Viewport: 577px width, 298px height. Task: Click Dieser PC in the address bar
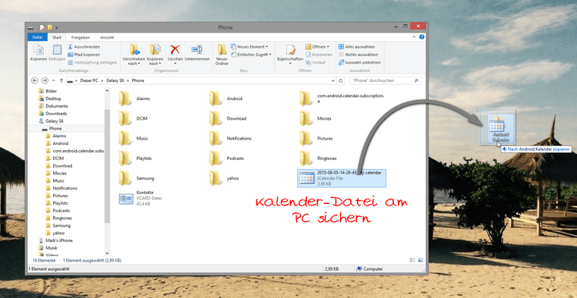(x=89, y=80)
